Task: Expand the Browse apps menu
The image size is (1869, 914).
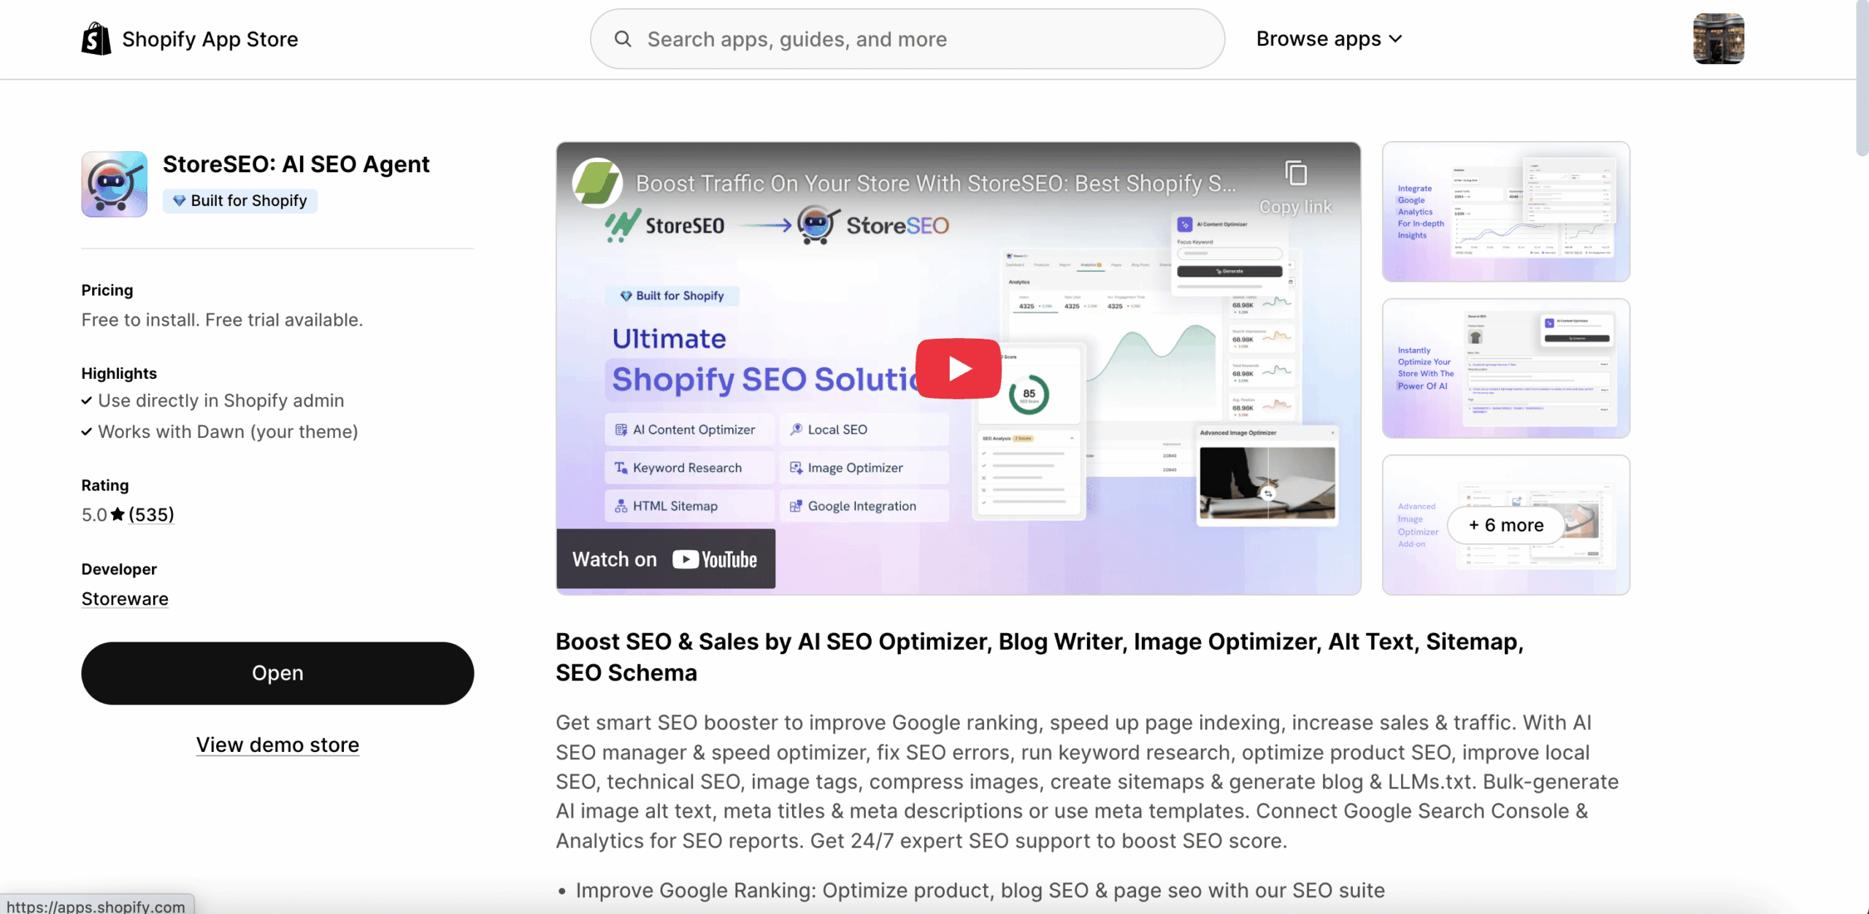Action: coord(1329,39)
